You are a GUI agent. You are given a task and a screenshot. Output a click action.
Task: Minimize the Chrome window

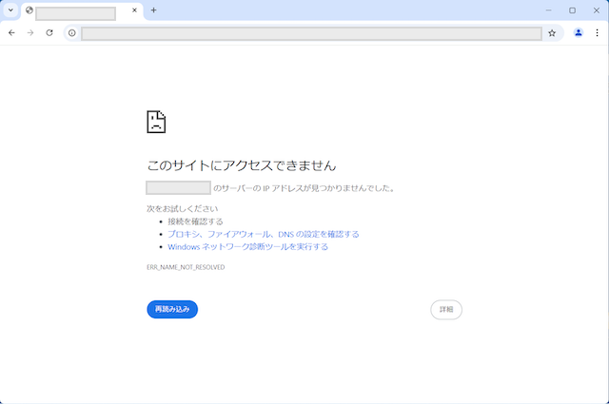coord(547,10)
